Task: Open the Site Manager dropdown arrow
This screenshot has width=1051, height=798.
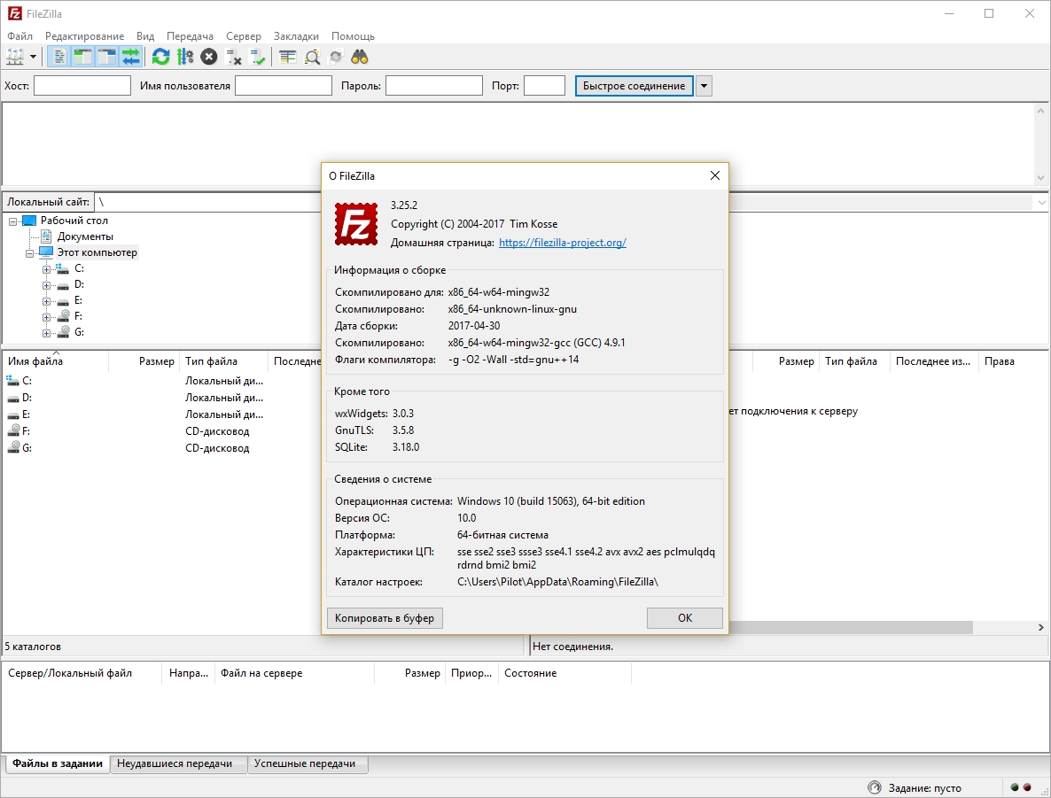Action: tap(33, 57)
